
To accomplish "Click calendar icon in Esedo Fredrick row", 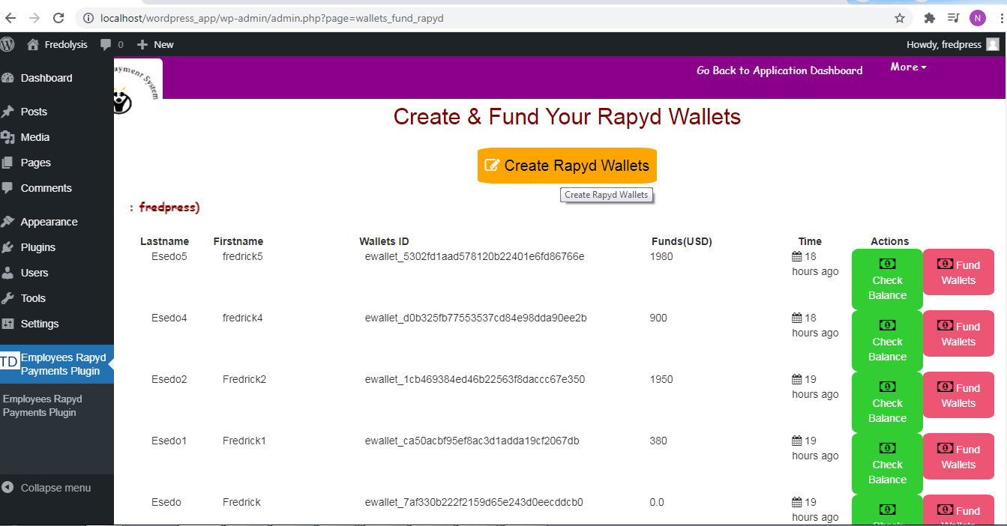I will 797,502.
